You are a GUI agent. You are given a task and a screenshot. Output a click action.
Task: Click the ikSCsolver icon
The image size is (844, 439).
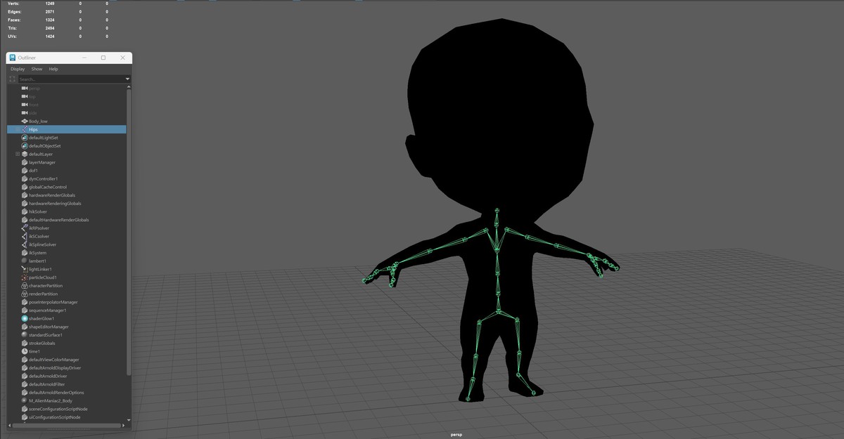(x=25, y=236)
